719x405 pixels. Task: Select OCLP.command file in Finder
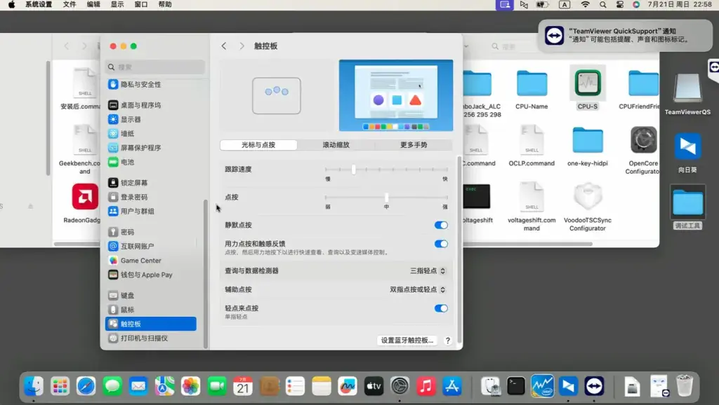click(532, 140)
